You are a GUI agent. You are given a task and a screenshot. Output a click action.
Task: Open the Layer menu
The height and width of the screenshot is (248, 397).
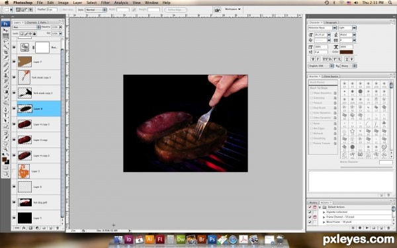coord(77,3)
